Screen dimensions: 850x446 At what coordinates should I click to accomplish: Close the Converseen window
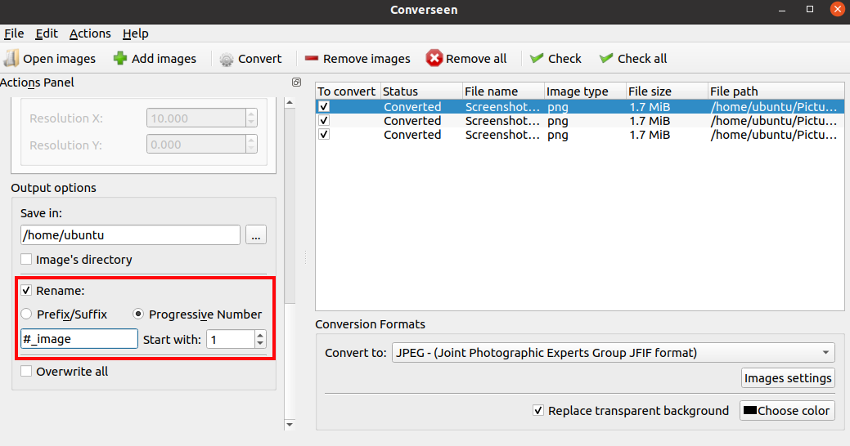click(x=838, y=9)
